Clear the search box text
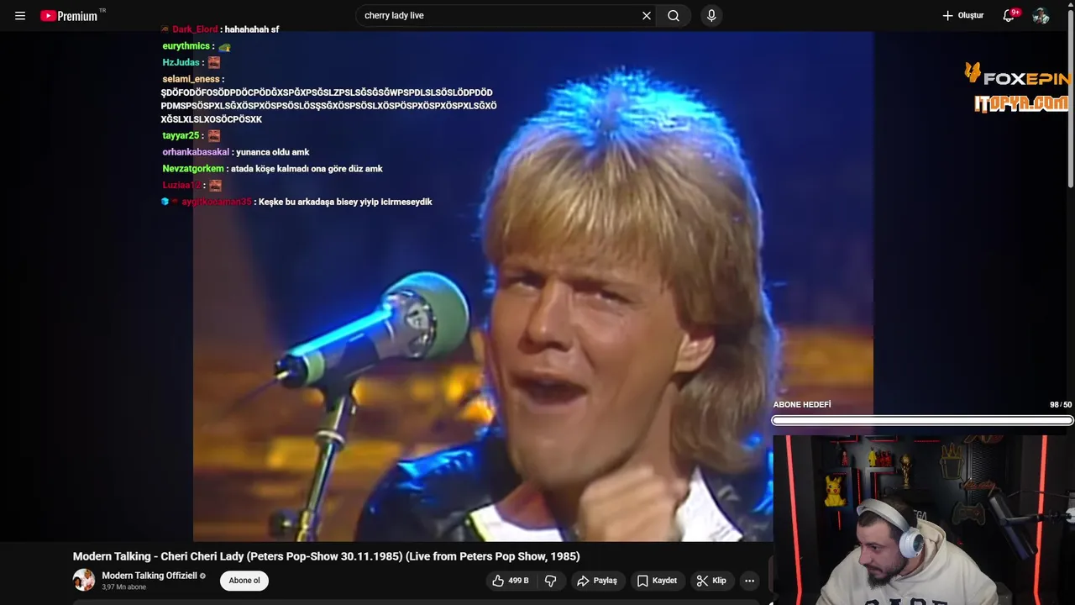The image size is (1075, 605). [647, 16]
